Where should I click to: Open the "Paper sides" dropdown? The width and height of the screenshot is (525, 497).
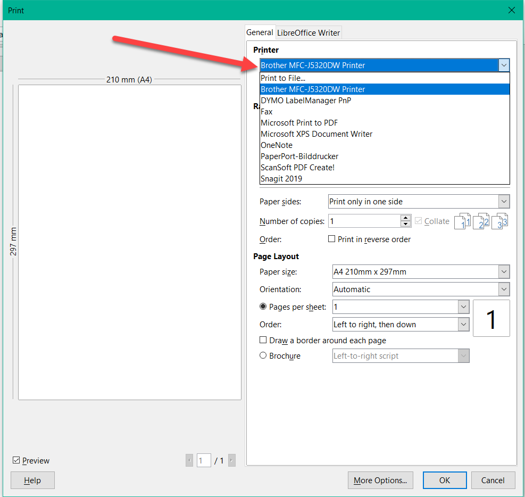[x=503, y=201]
